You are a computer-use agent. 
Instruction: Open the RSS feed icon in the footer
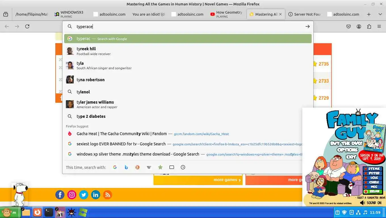pos(108,195)
